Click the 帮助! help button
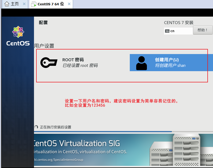 click(x=203, y=30)
